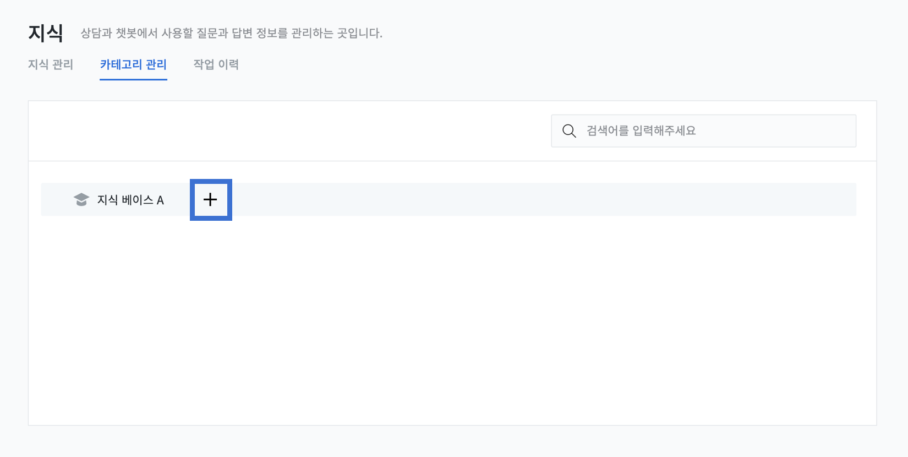Image resolution: width=908 pixels, height=457 pixels.
Task: Select the 카테고리 관리 tab
Action: [133, 64]
